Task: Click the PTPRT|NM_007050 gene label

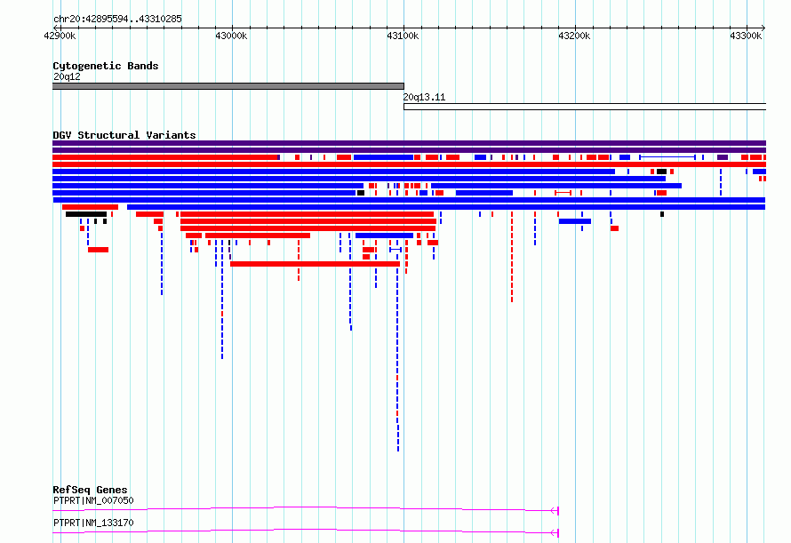Action: [x=93, y=500]
